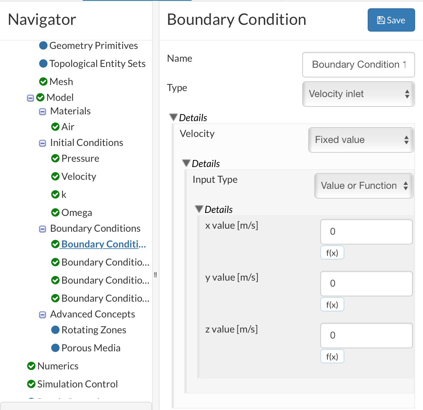
Task: Open the selected Boundary Condition link
Action: click(103, 244)
